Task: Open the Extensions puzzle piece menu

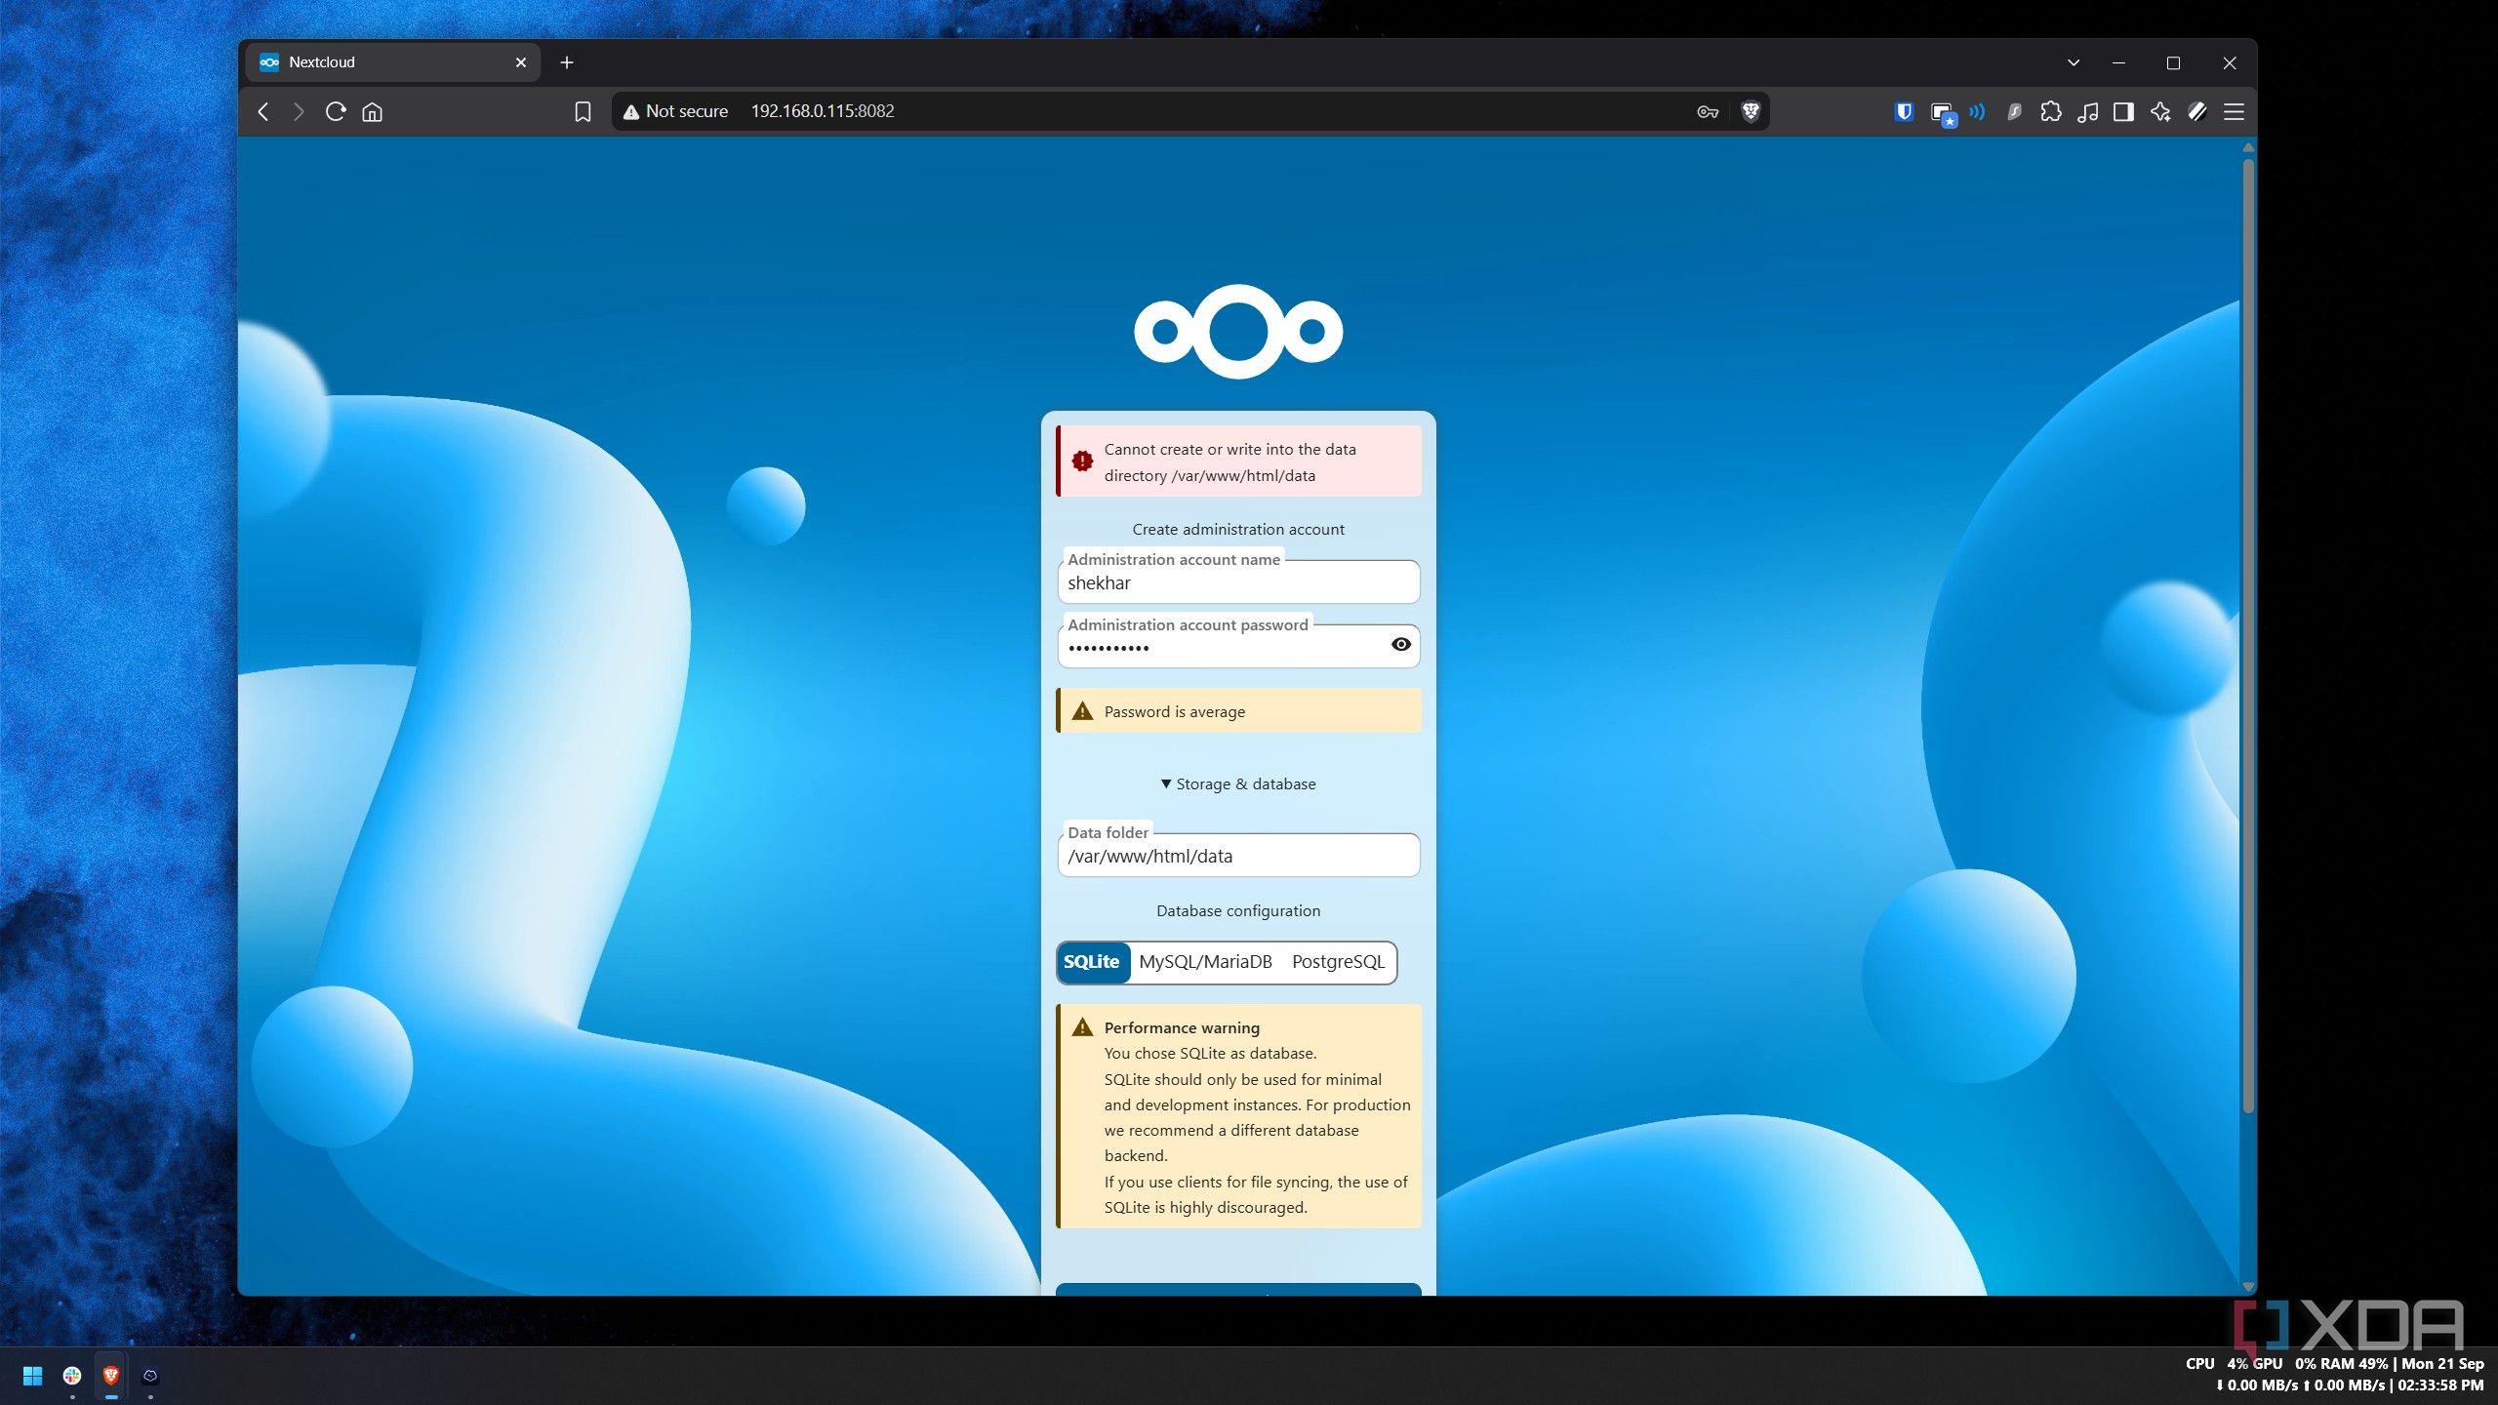Action: pyautogui.click(x=2051, y=111)
